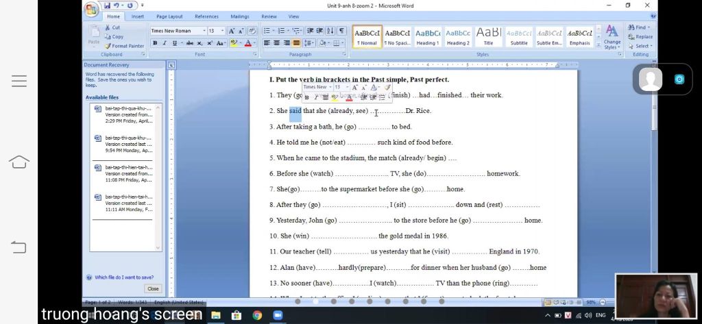Save the document with Quick Access Save

pyautogui.click(x=107, y=5)
